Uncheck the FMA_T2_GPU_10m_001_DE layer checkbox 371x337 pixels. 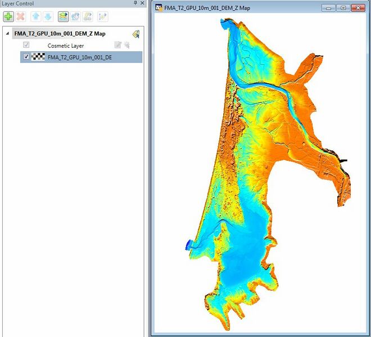pos(26,57)
